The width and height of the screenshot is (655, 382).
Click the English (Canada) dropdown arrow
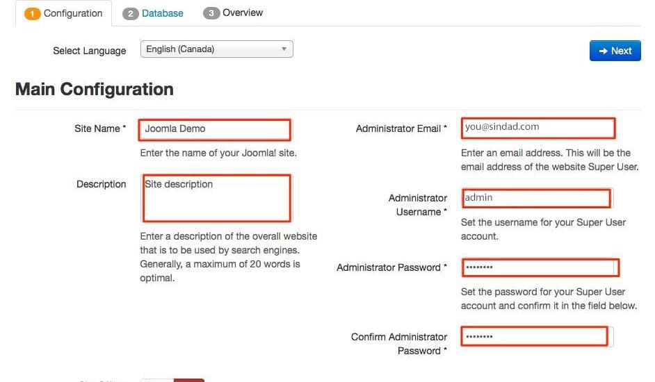284,49
